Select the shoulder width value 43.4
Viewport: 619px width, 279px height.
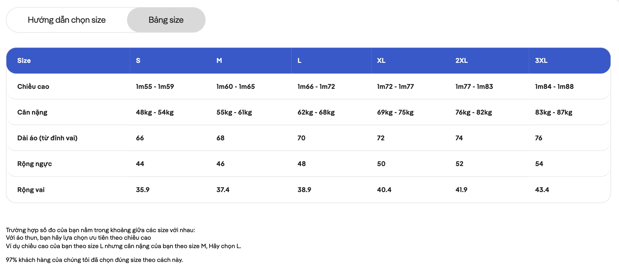[542, 190]
